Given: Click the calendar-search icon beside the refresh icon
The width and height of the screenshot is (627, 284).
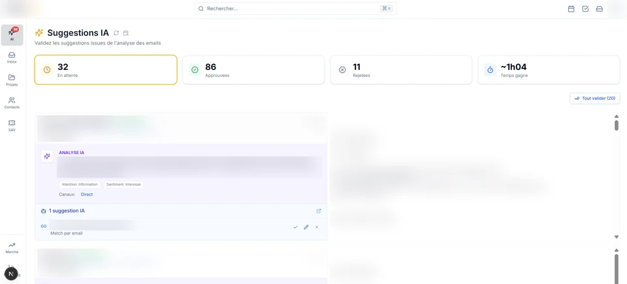Looking at the screenshot, I should point(126,33).
